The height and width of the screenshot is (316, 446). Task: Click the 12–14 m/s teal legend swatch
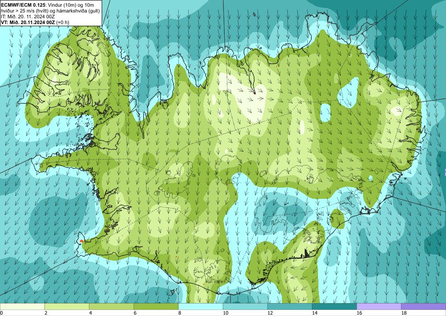(290, 306)
